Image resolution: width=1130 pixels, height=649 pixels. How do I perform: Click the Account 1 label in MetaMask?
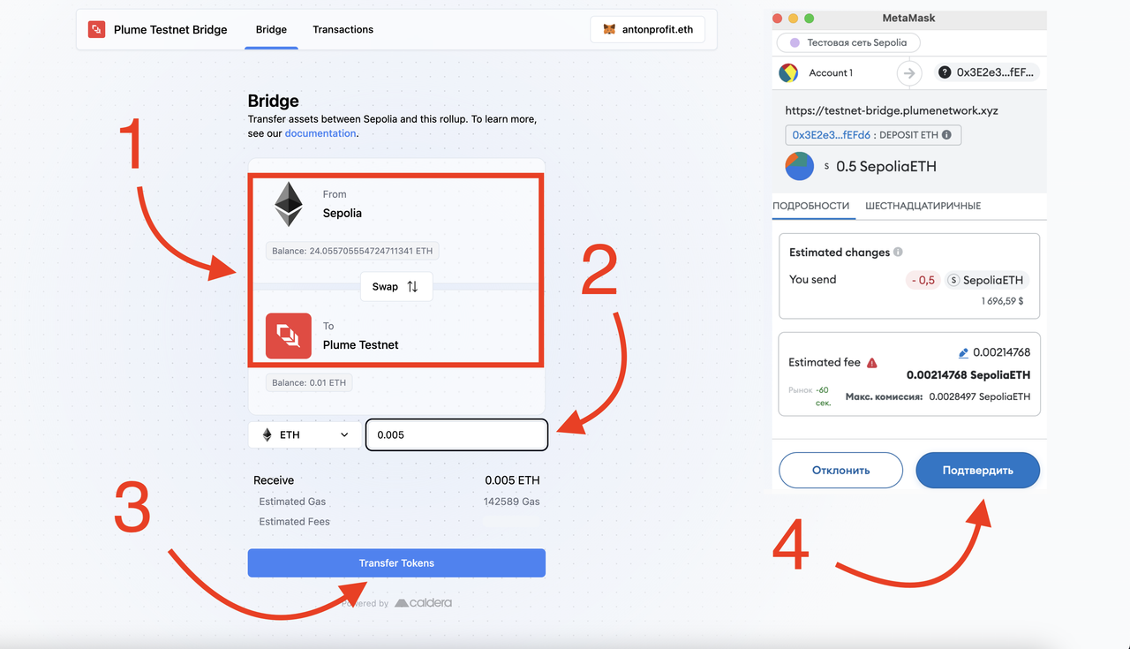click(x=831, y=73)
